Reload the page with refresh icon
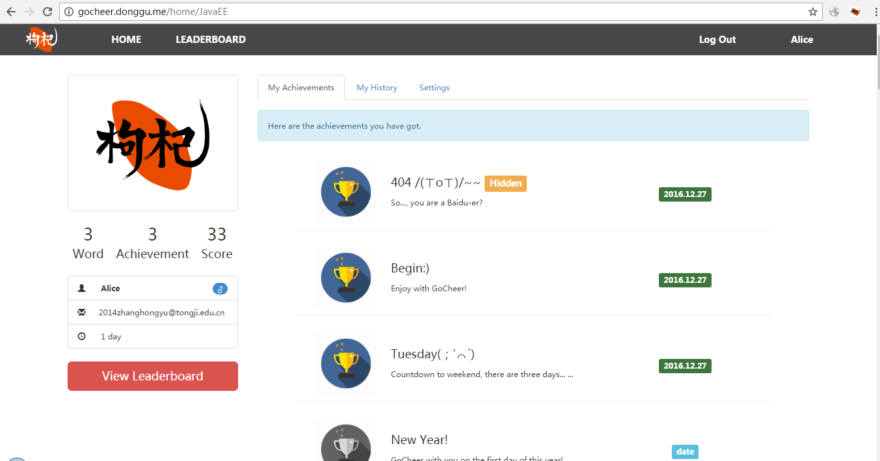 pyautogui.click(x=47, y=12)
